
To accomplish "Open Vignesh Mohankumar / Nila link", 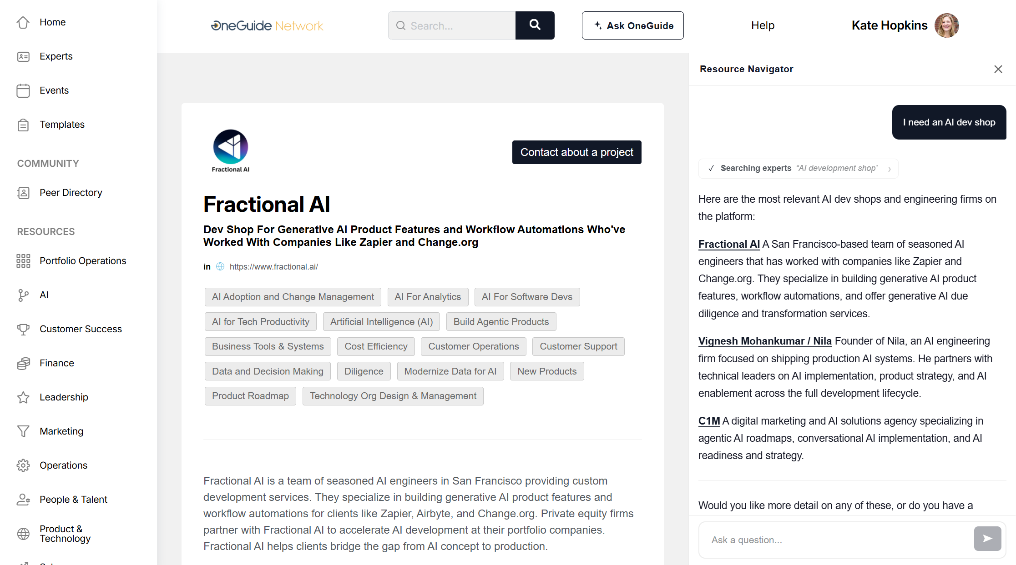I will 765,341.
